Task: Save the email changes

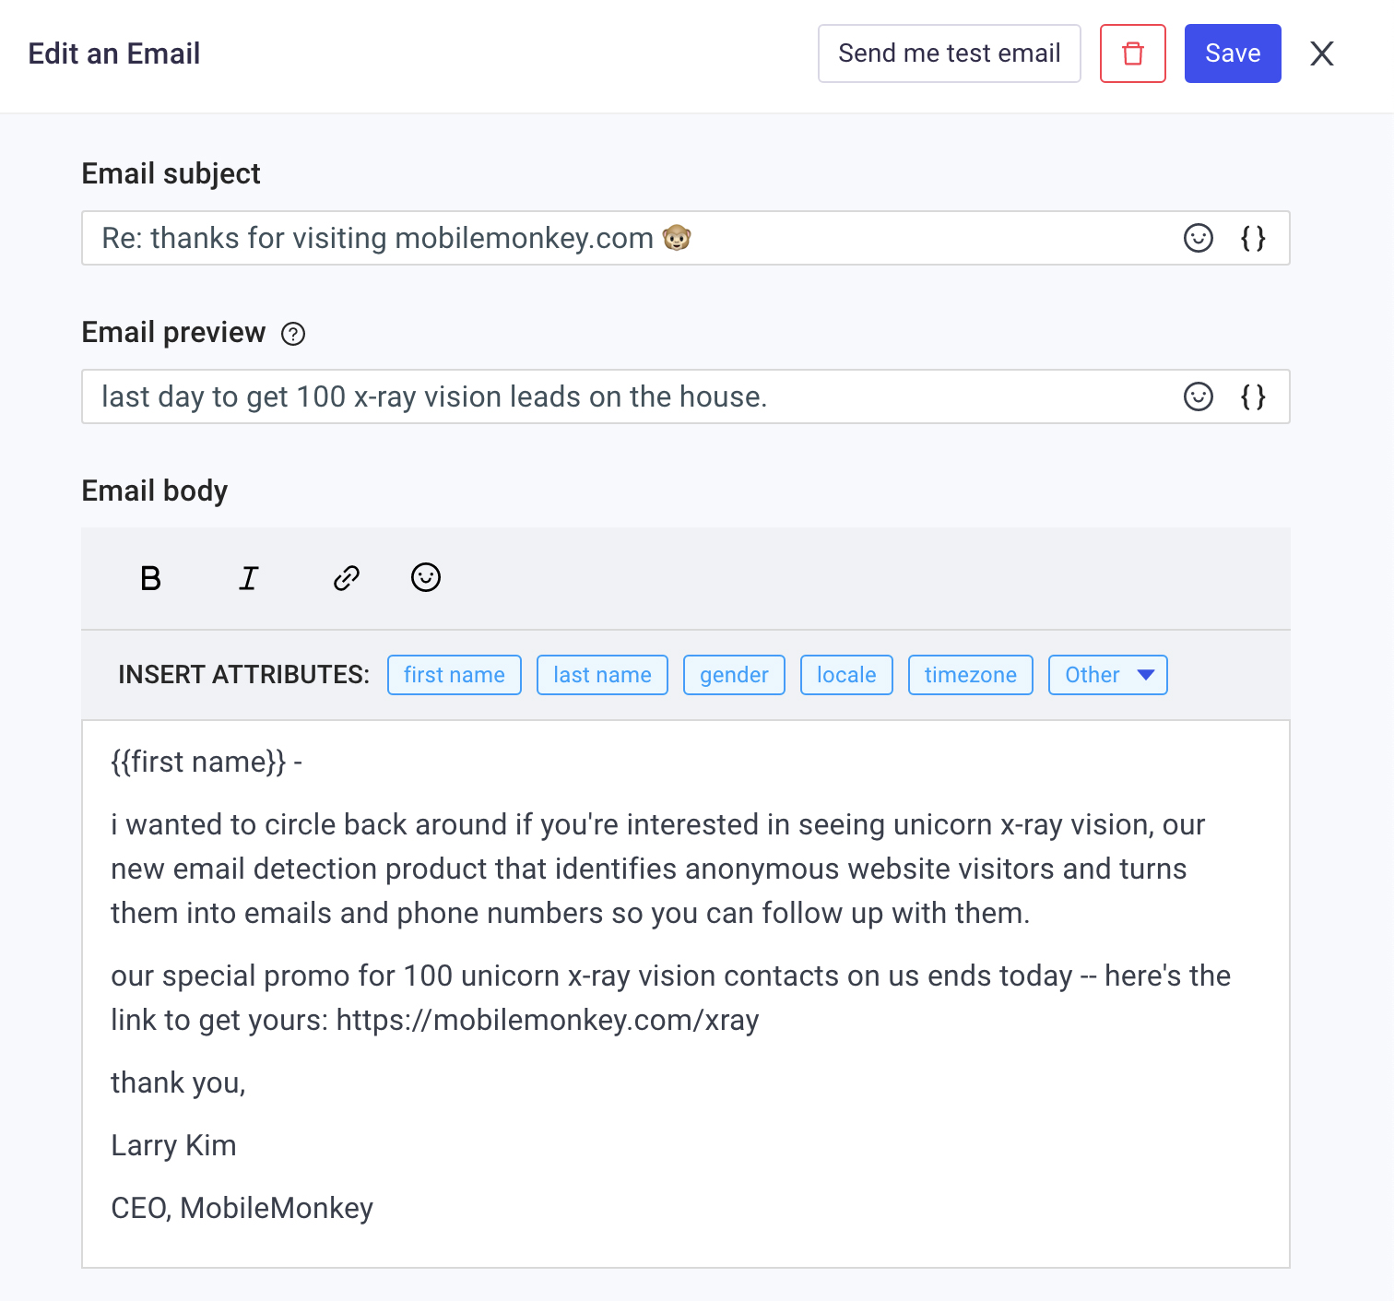Action: coord(1232,53)
